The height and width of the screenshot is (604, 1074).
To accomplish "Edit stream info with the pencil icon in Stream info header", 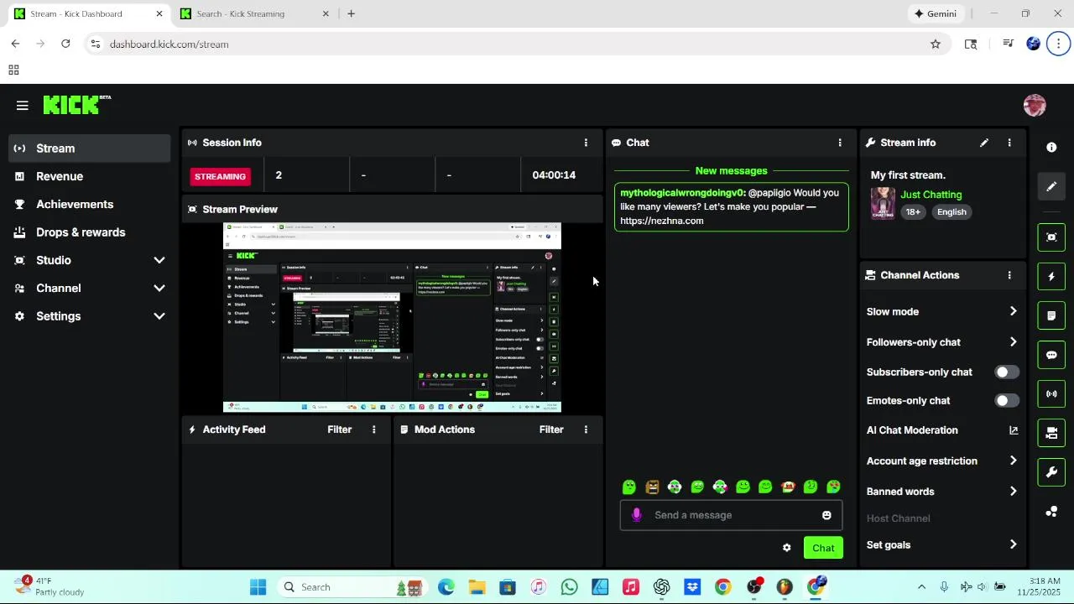I will 984,143.
